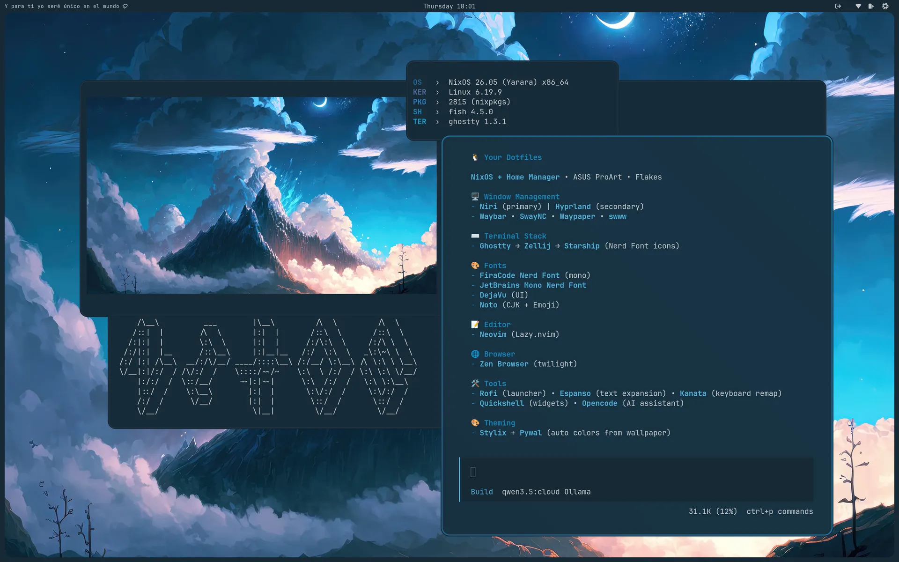Click the 'Waybar' entry
Viewport: 899px width, 562px height.
[493, 216]
